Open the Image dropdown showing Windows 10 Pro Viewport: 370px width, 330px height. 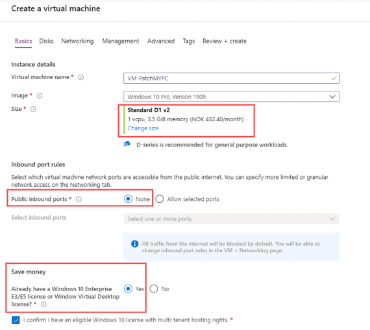231,97
